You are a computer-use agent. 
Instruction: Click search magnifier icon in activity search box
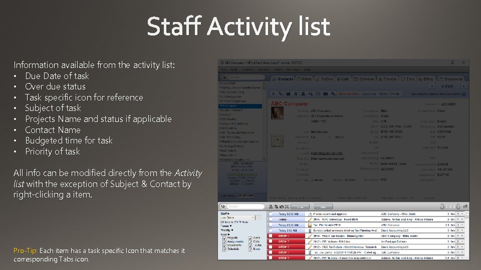[223, 206]
